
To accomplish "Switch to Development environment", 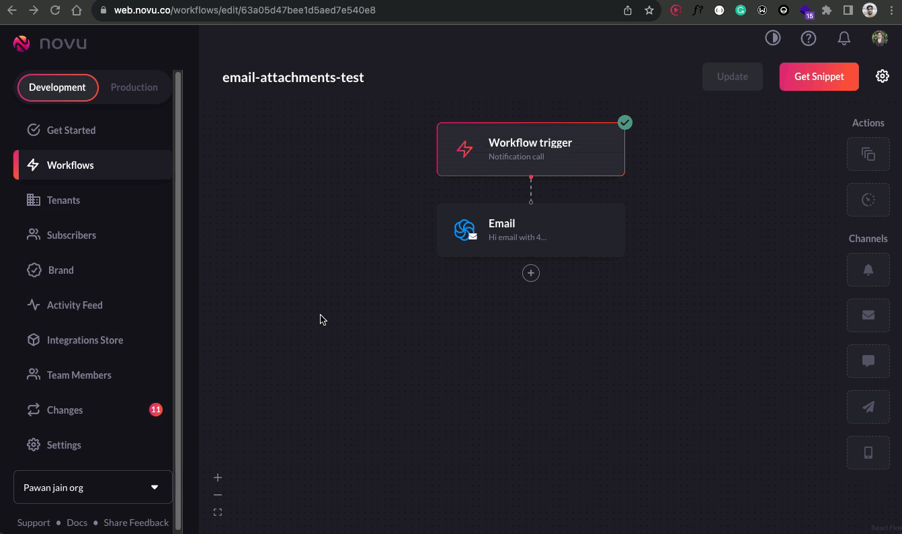I will coord(58,87).
